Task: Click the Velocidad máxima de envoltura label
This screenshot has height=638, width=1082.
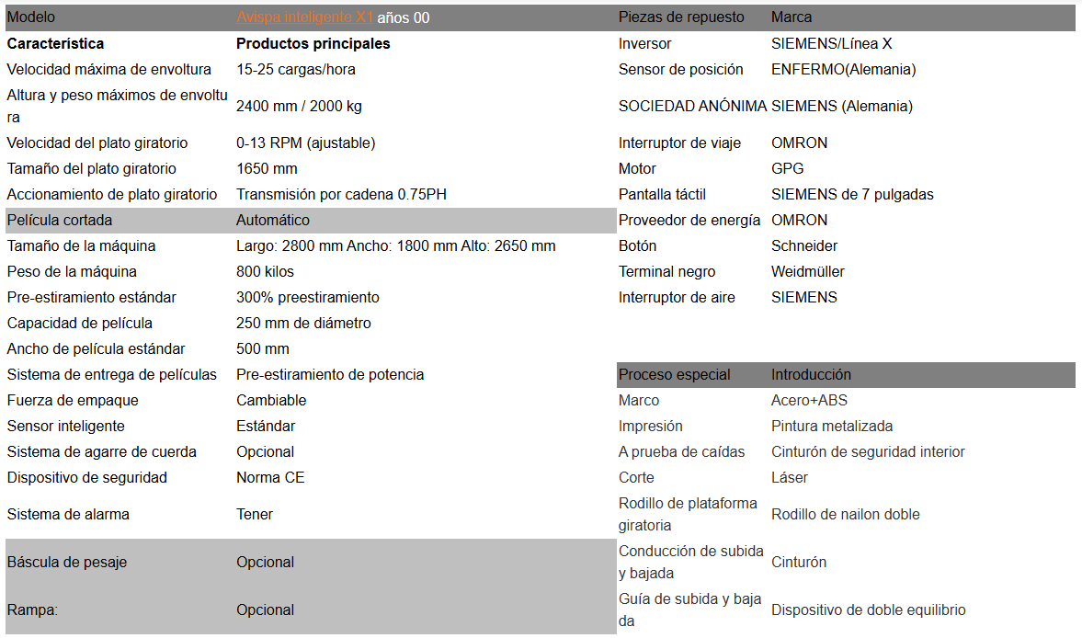Action: click(108, 69)
